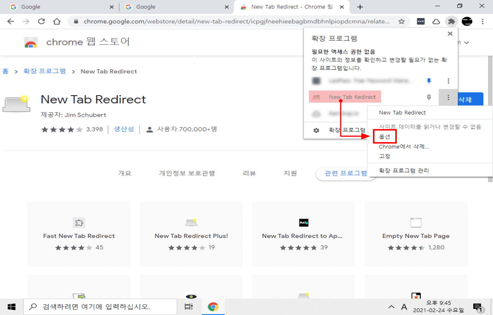Reload the current page

click(41, 21)
